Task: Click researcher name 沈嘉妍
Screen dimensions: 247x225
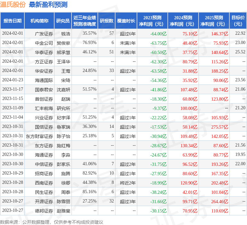Action: pyautogui.click(x=64, y=90)
